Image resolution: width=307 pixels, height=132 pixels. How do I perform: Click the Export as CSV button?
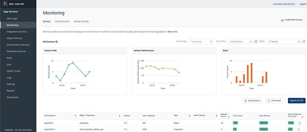297,101
